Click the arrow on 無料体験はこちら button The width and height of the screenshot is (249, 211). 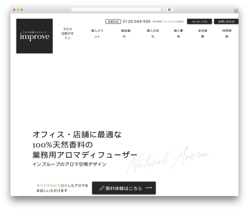149,188
